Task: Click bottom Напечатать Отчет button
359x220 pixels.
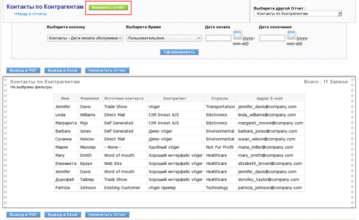Action: click(x=107, y=214)
